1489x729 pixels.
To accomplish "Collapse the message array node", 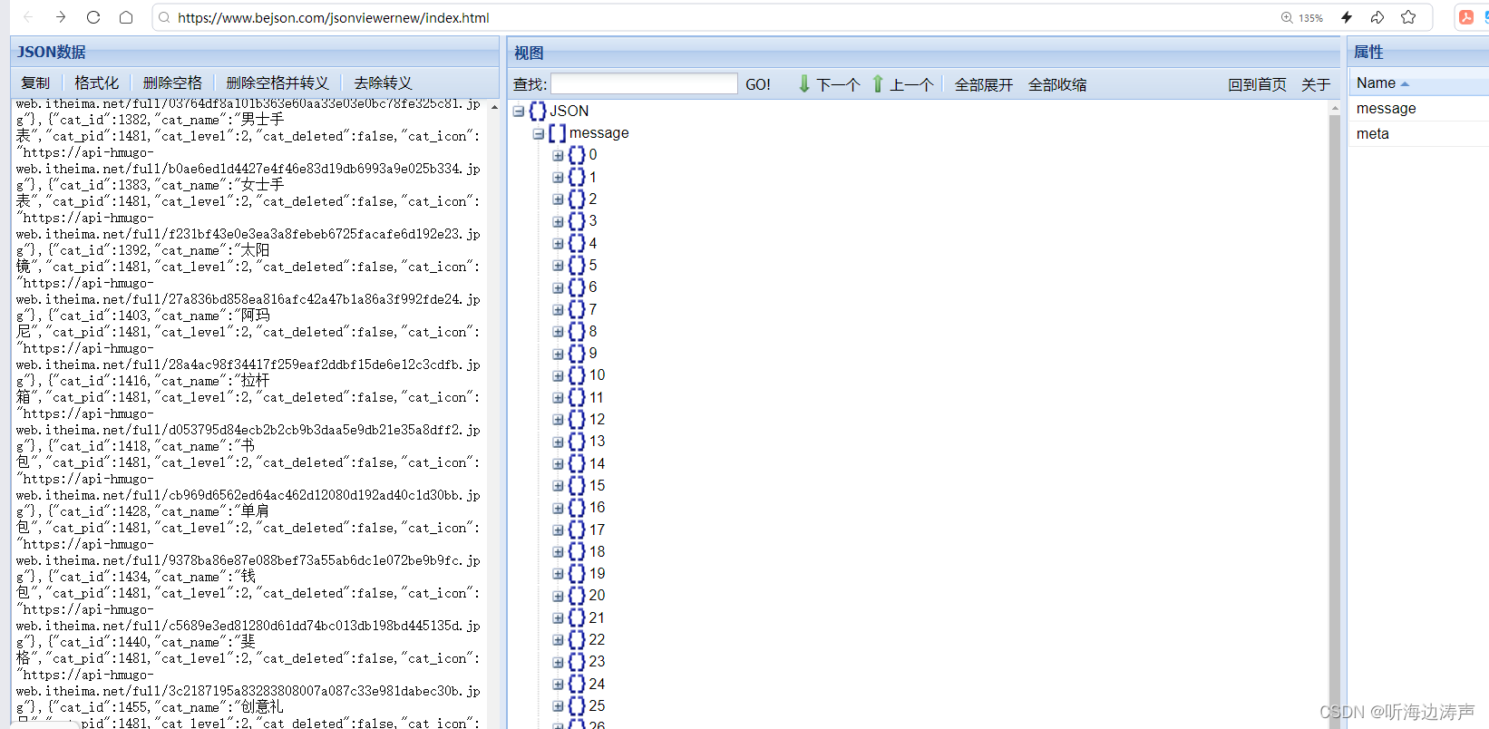I will (539, 133).
